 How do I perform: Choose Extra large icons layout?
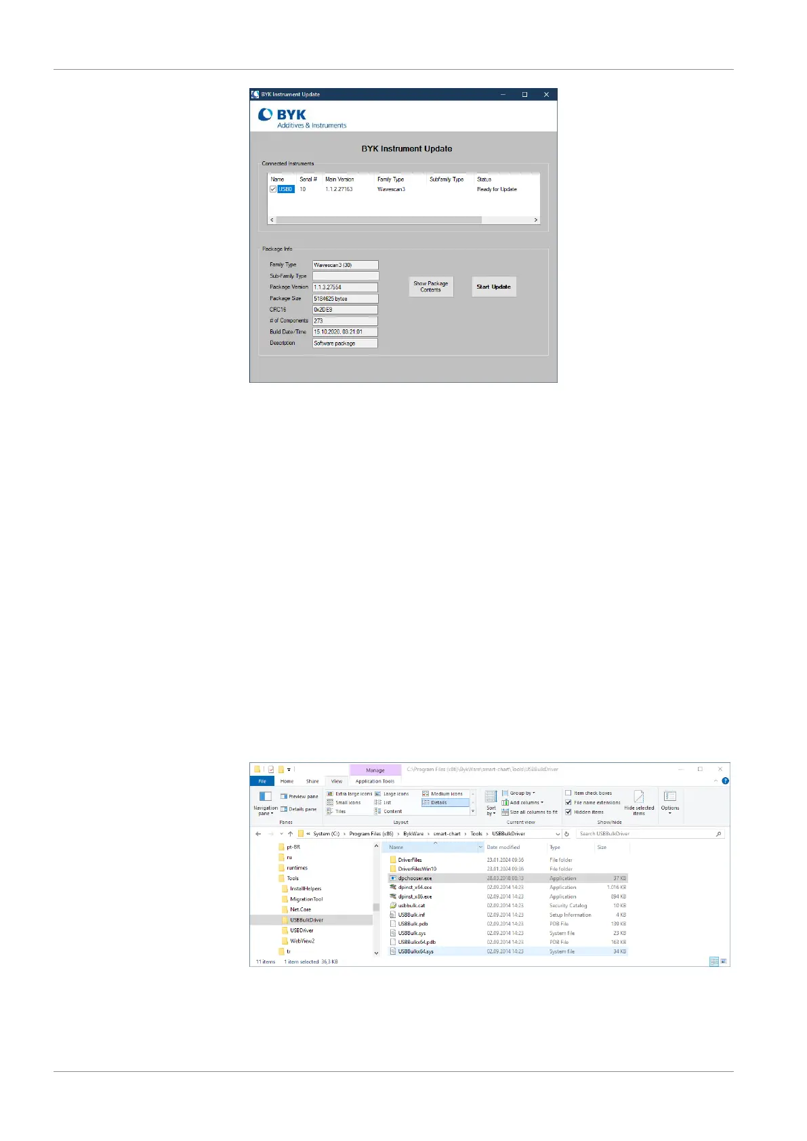pos(350,794)
